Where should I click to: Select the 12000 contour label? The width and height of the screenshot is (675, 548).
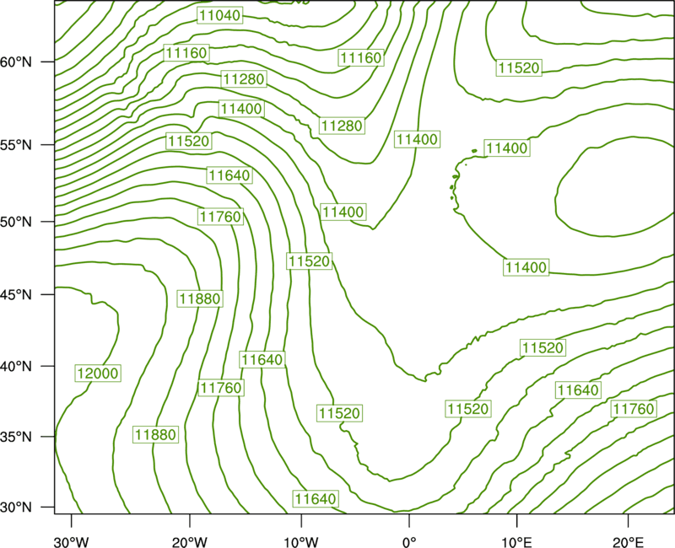(x=98, y=373)
